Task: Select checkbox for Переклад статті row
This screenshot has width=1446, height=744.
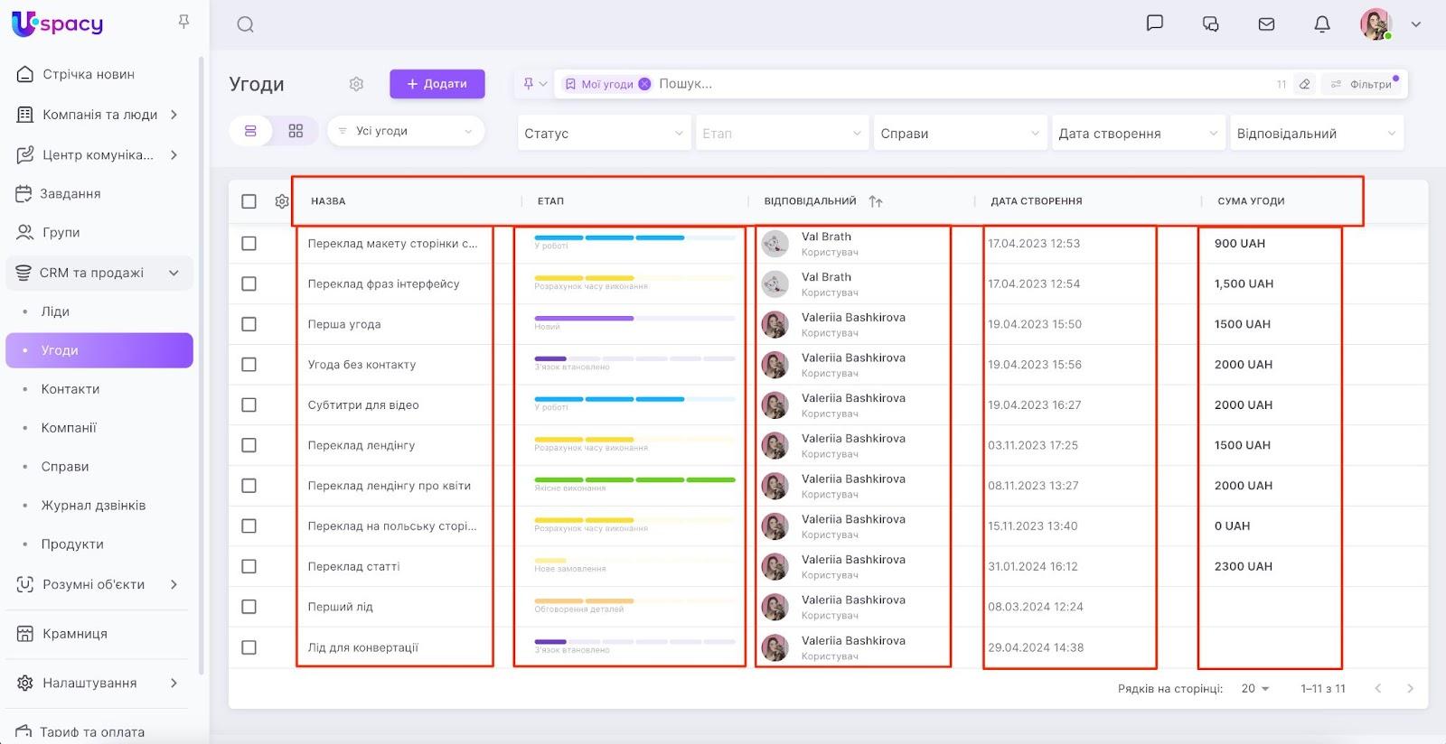Action: (x=249, y=566)
